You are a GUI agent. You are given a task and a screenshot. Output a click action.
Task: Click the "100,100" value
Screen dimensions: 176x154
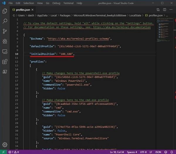point(66,54)
